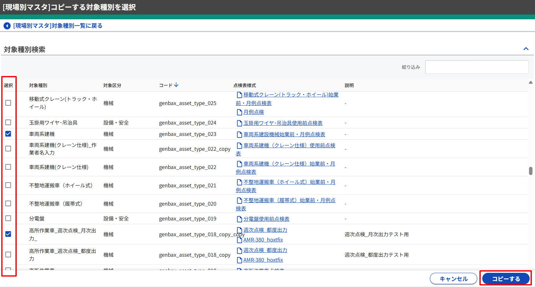Collapse the 対象種別検索 section chevron
The image size is (535, 287).
click(x=526, y=49)
